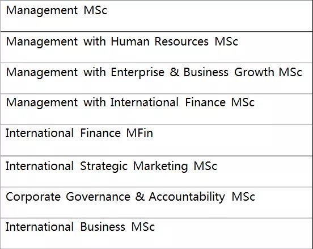Click the word Corporate in seventh row
This screenshot has height=249, width=313.
[33, 197]
